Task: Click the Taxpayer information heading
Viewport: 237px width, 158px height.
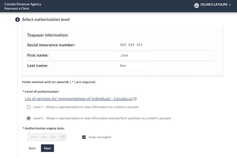Action: 48,35
